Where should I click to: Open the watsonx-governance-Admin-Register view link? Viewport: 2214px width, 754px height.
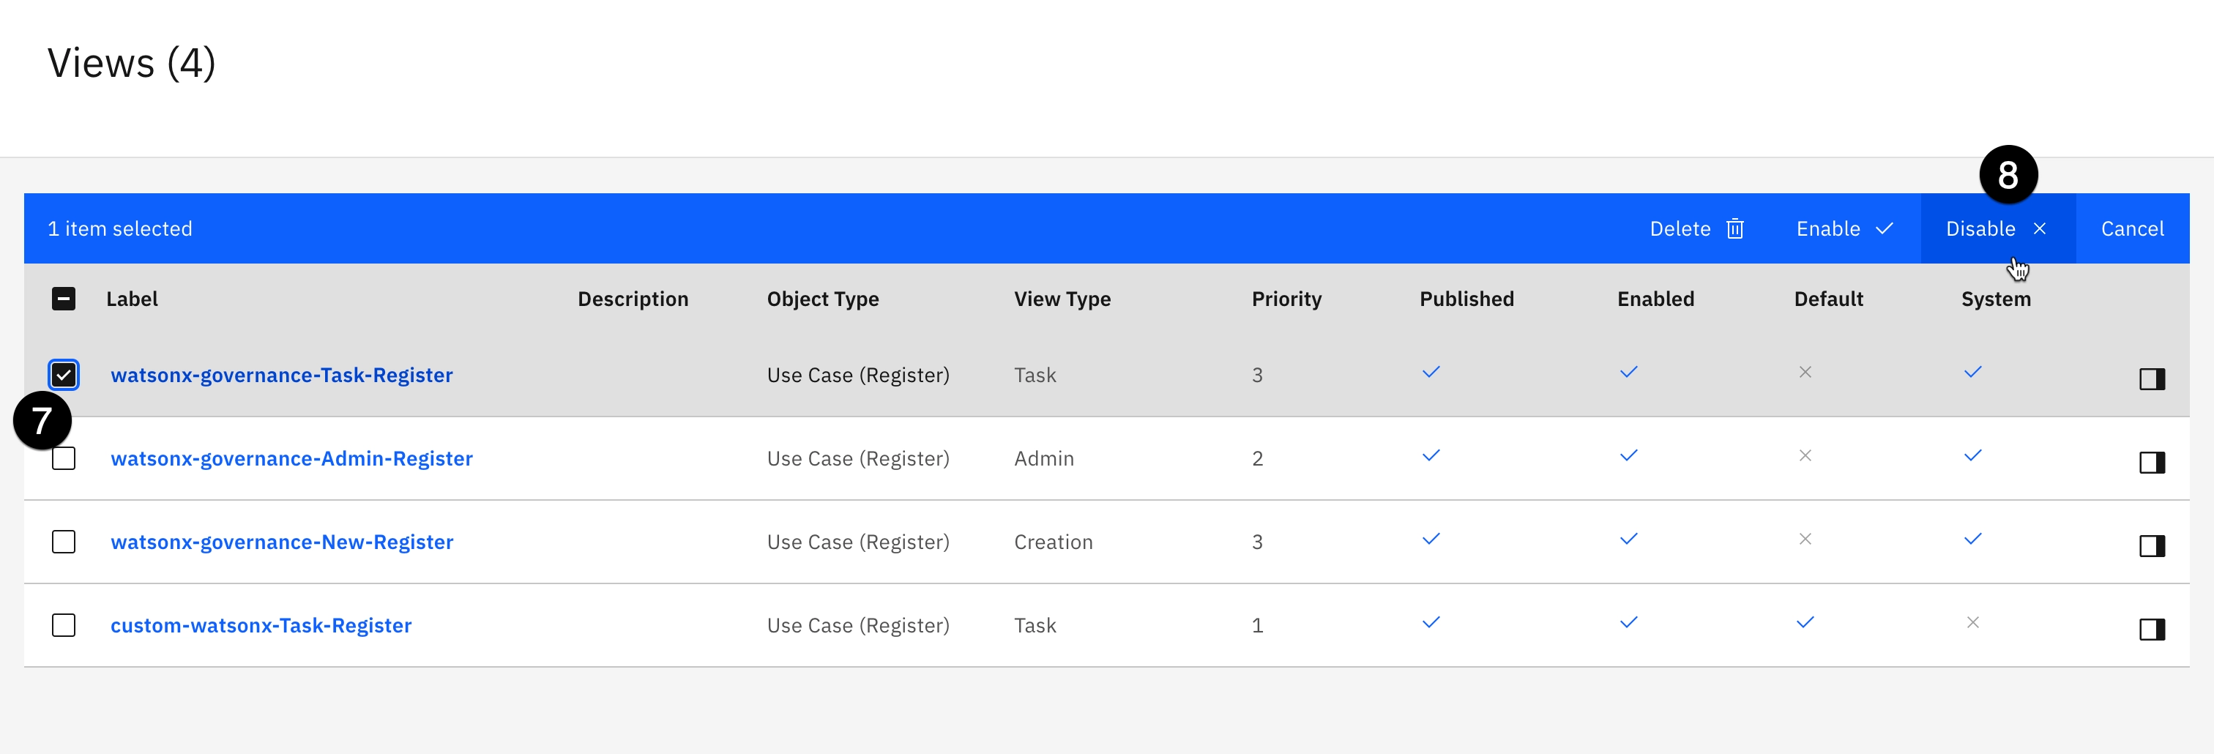[x=291, y=458]
